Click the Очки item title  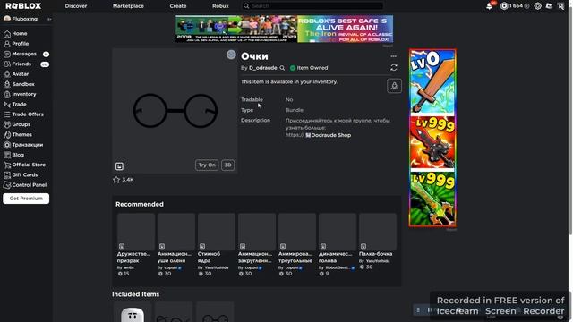[x=254, y=56]
